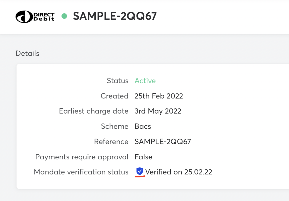Click the Payments require approval label
The height and width of the screenshot is (201, 289).
click(x=82, y=157)
